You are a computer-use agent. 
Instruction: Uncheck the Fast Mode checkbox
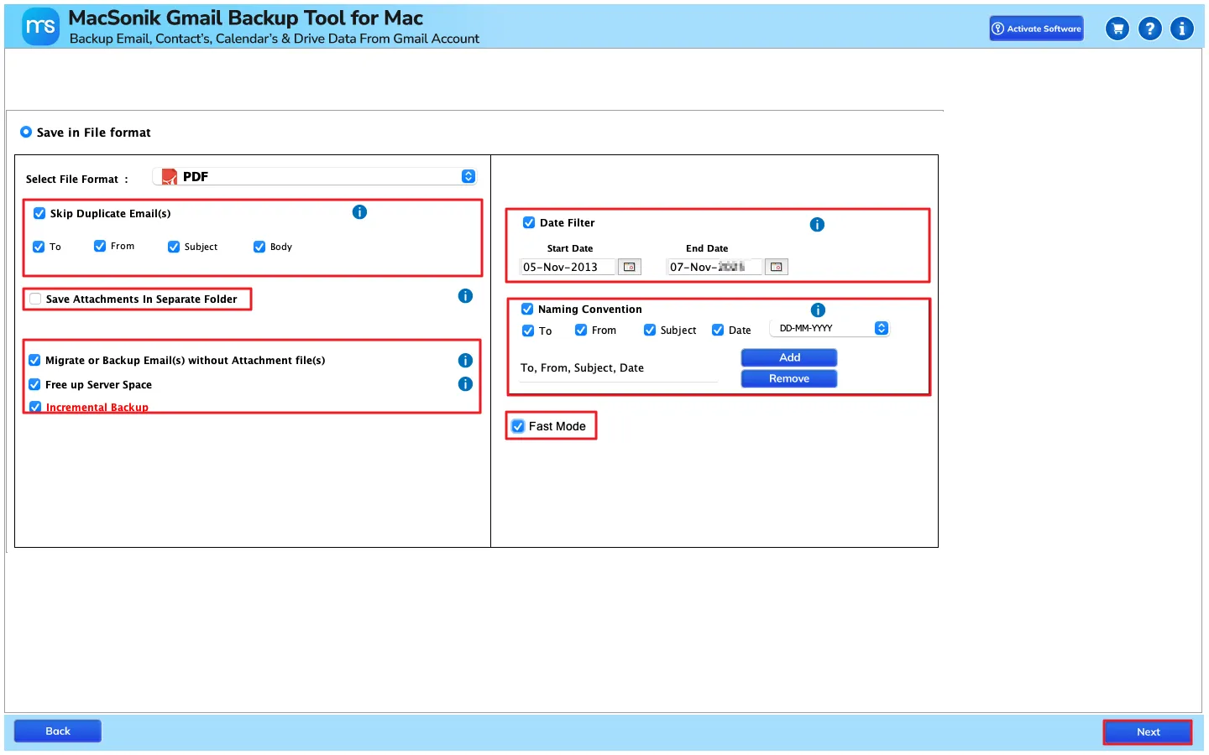tap(518, 426)
